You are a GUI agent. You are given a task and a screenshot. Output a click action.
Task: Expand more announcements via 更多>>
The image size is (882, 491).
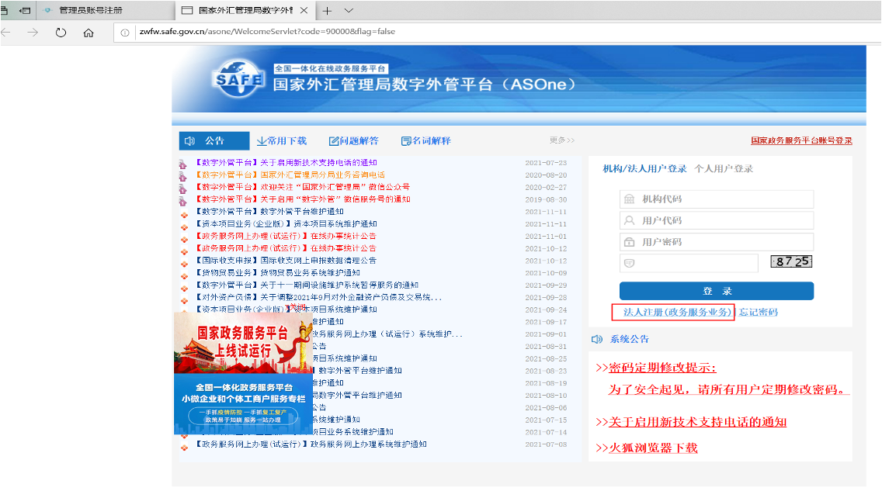(x=563, y=140)
